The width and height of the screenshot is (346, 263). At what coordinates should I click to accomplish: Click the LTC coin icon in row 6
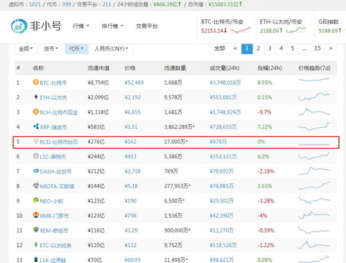point(35,156)
